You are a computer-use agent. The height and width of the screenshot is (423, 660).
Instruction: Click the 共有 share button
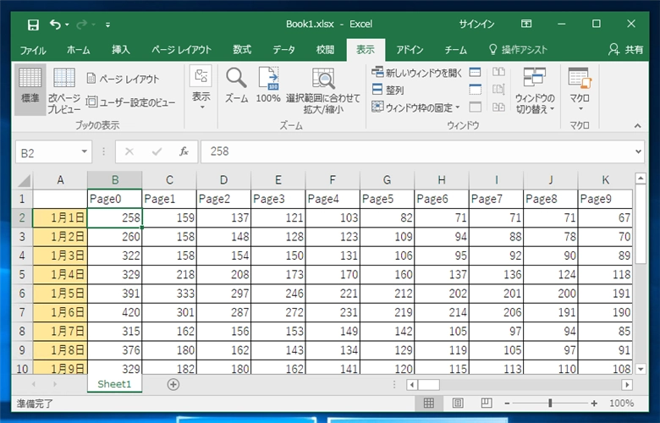click(626, 50)
